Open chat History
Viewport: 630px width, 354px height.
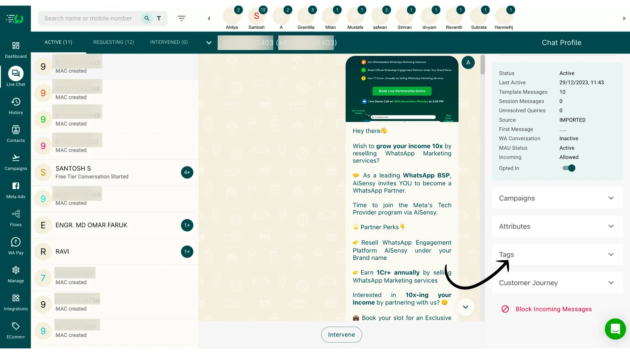coord(16,106)
